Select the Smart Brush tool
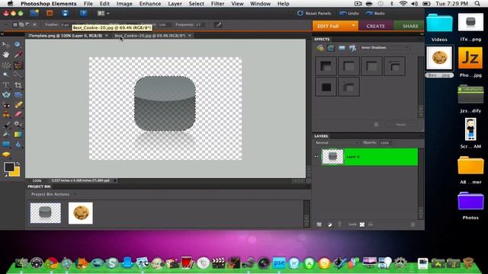This screenshot has width=488, height=274. tap(18, 125)
